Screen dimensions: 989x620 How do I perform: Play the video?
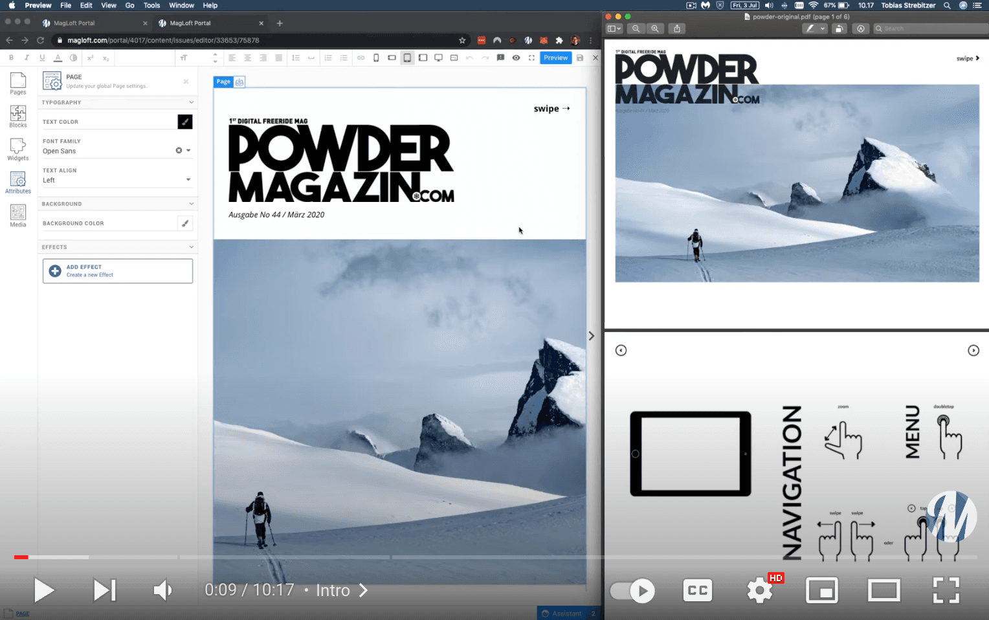click(44, 590)
